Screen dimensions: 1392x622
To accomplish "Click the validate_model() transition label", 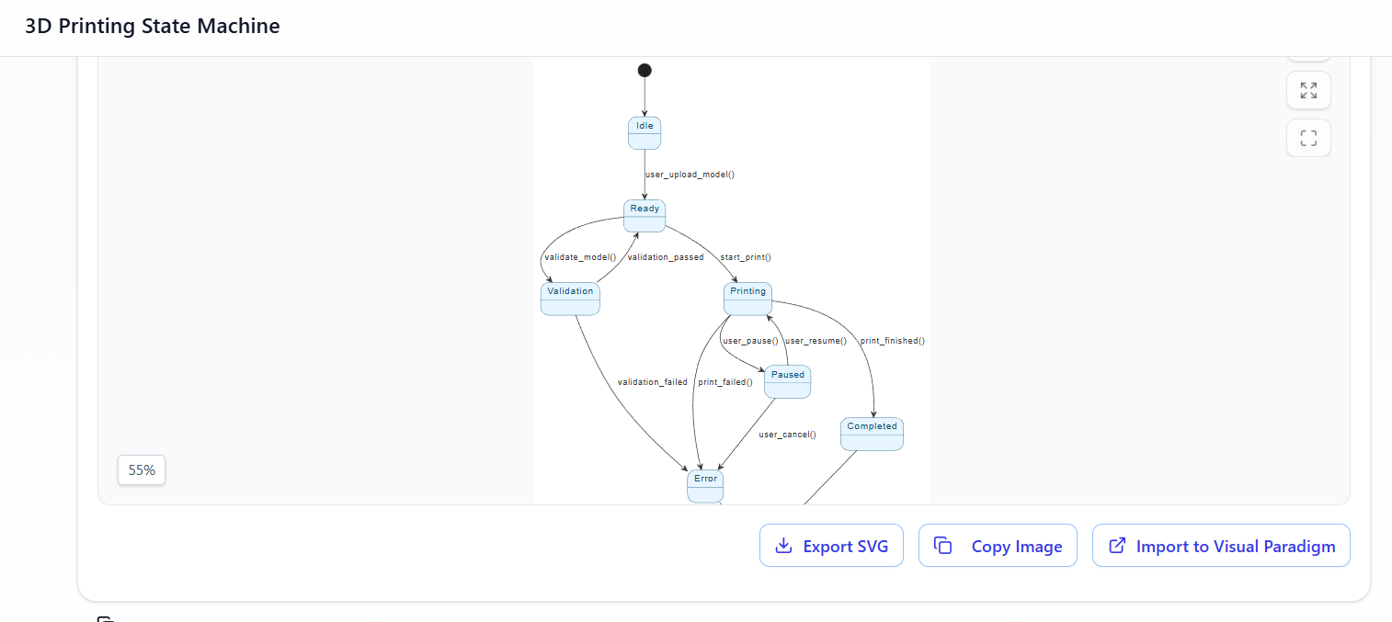I will pos(580,257).
